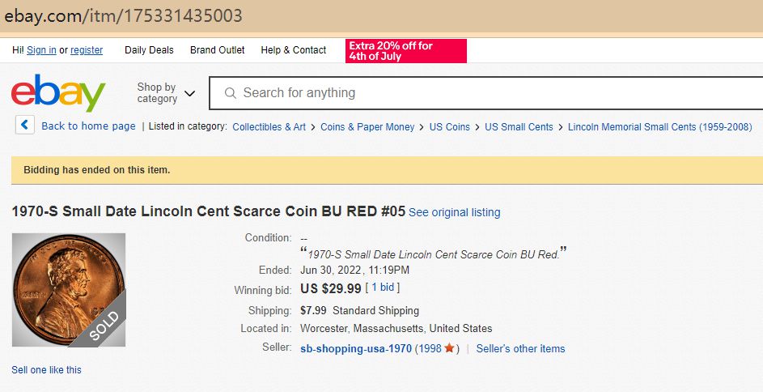
Task: Go back to home page link
Action: [88, 126]
